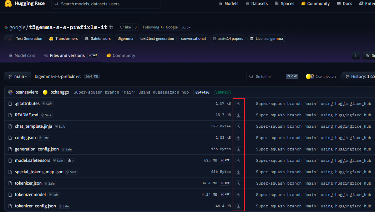Open the google organization link
This screenshot has width=375, height=212.
[x=17, y=27]
